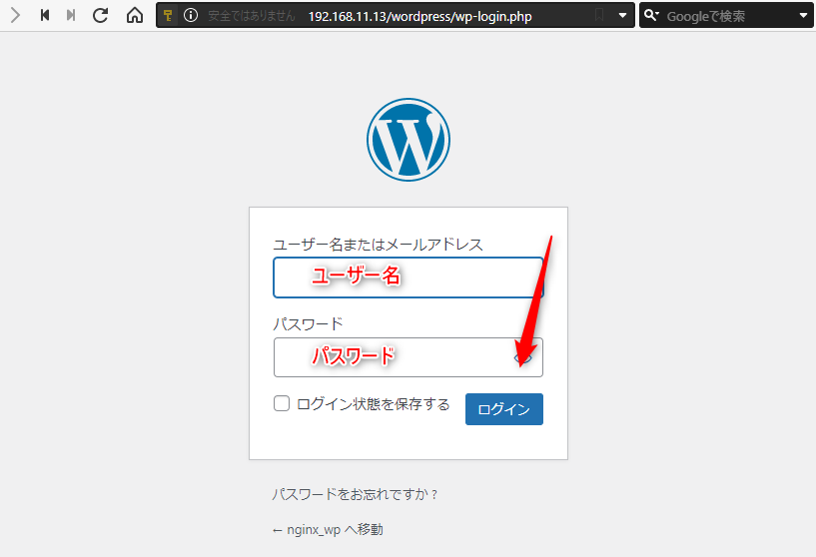816x557 pixels.
Task: Open the パスワードをお忘れですか？ link
Action: point(356,494)
